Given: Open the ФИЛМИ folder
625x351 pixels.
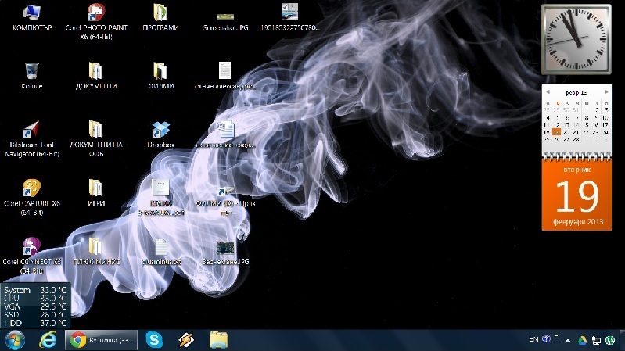Looking at the screenshot, I should pos(160,72).
